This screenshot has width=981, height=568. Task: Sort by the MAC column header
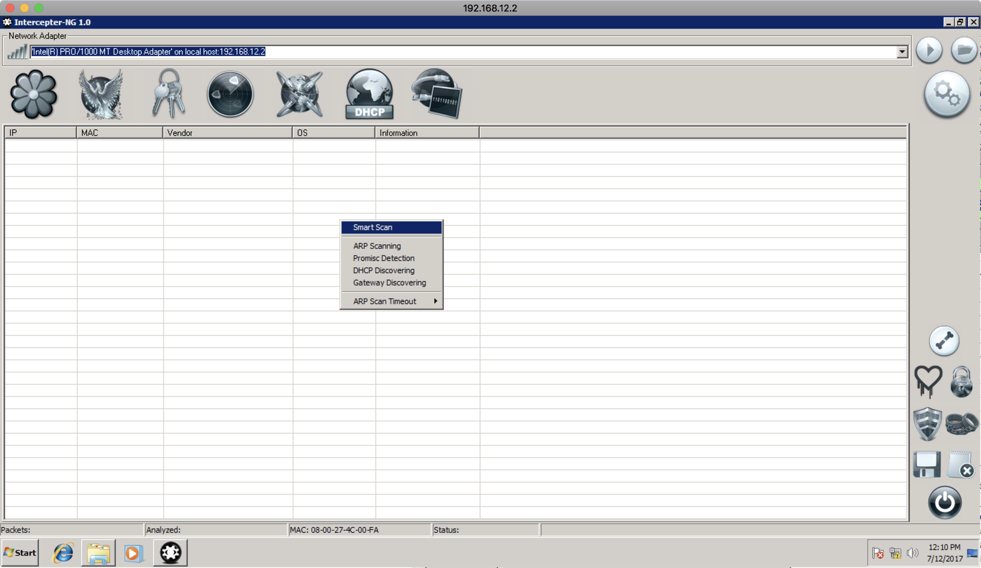120,133
